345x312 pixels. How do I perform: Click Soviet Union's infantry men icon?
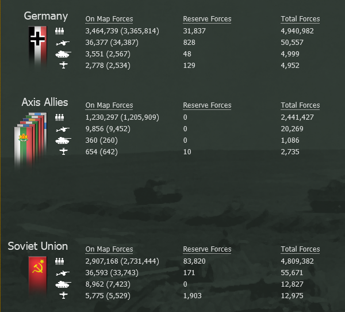[x=59, y=261]
